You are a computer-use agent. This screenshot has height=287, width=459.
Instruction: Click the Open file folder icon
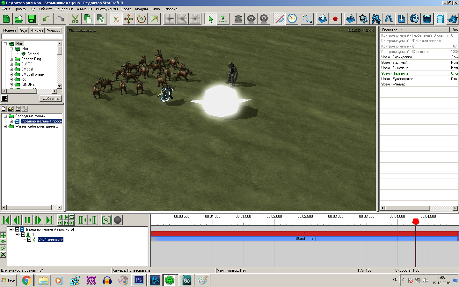click(19, 19)
